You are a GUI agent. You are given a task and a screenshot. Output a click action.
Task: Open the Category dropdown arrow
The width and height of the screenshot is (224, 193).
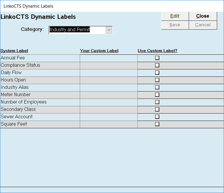(x=109, y=30)
